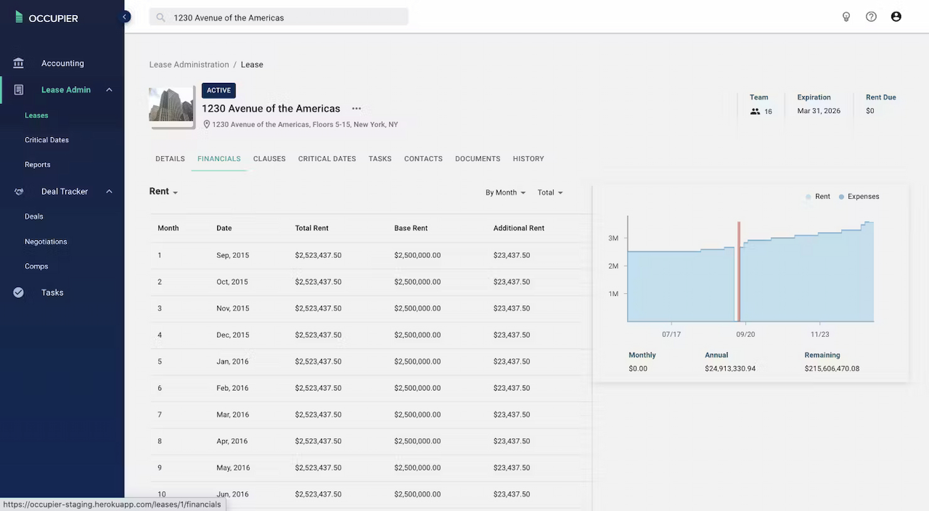
Task: Switch to the DOCUMENTS tab
Action: click(477, 158)
